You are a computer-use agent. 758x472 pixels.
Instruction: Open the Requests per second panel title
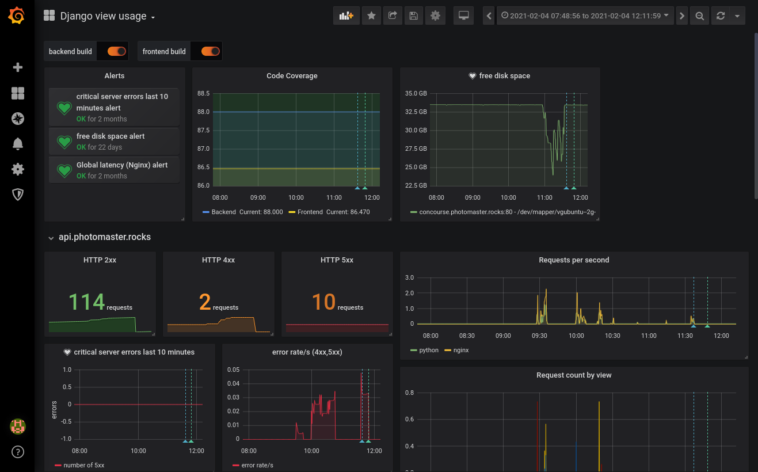tap(574, 260)
